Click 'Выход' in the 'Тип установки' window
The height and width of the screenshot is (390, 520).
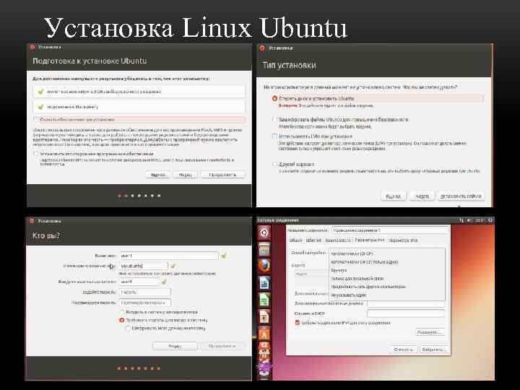(x=394, y=196)
